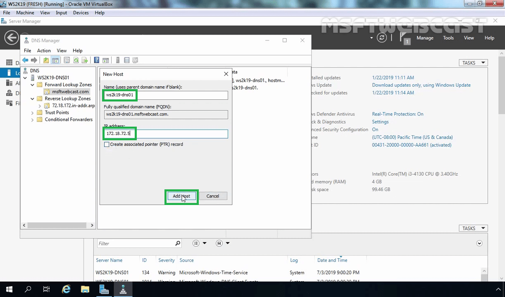
Task: Click the Back arrow in DNS Manager toolbar
Action: [x=26, y=60]
